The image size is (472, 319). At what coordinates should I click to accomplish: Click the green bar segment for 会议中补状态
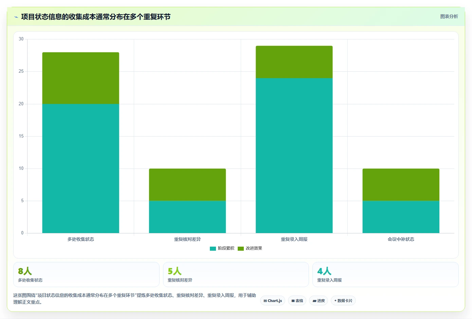click(x=401, y=185)
